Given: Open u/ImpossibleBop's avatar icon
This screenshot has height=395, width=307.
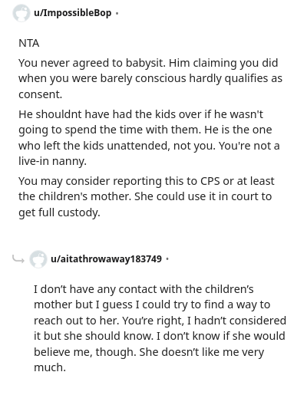Looking at the screenshot, I should (21, 13).
